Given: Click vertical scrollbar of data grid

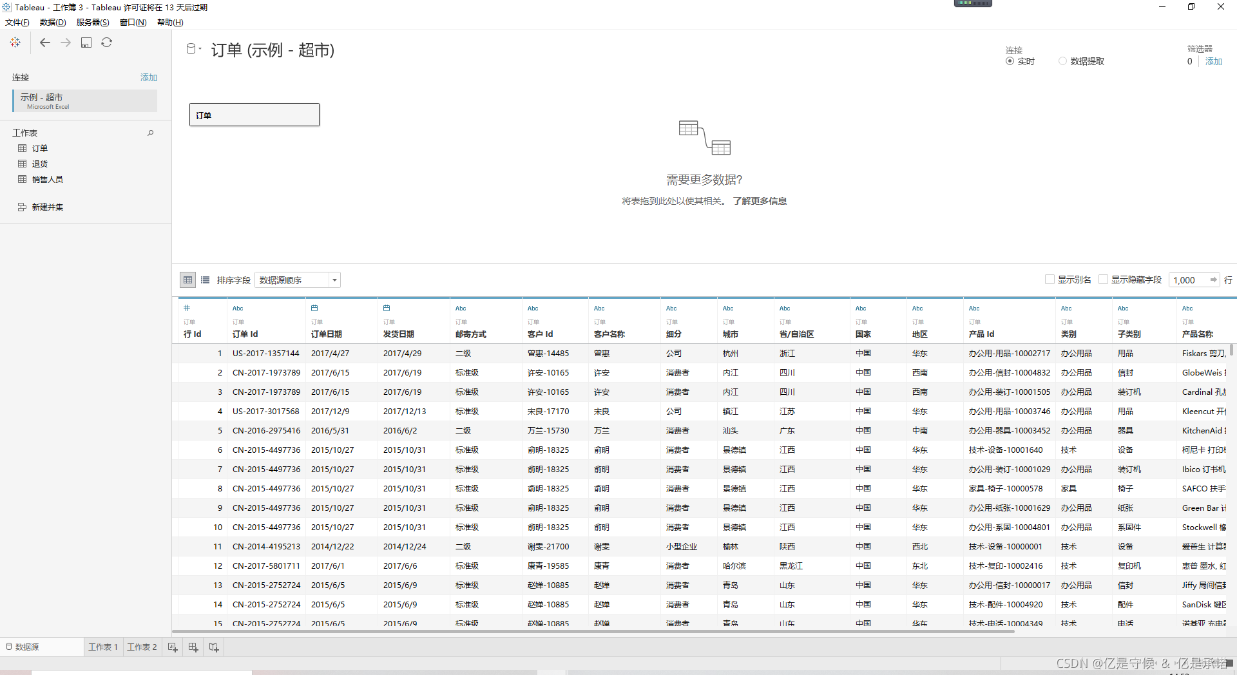Looking at the screenshot, I should point(1232,350).
